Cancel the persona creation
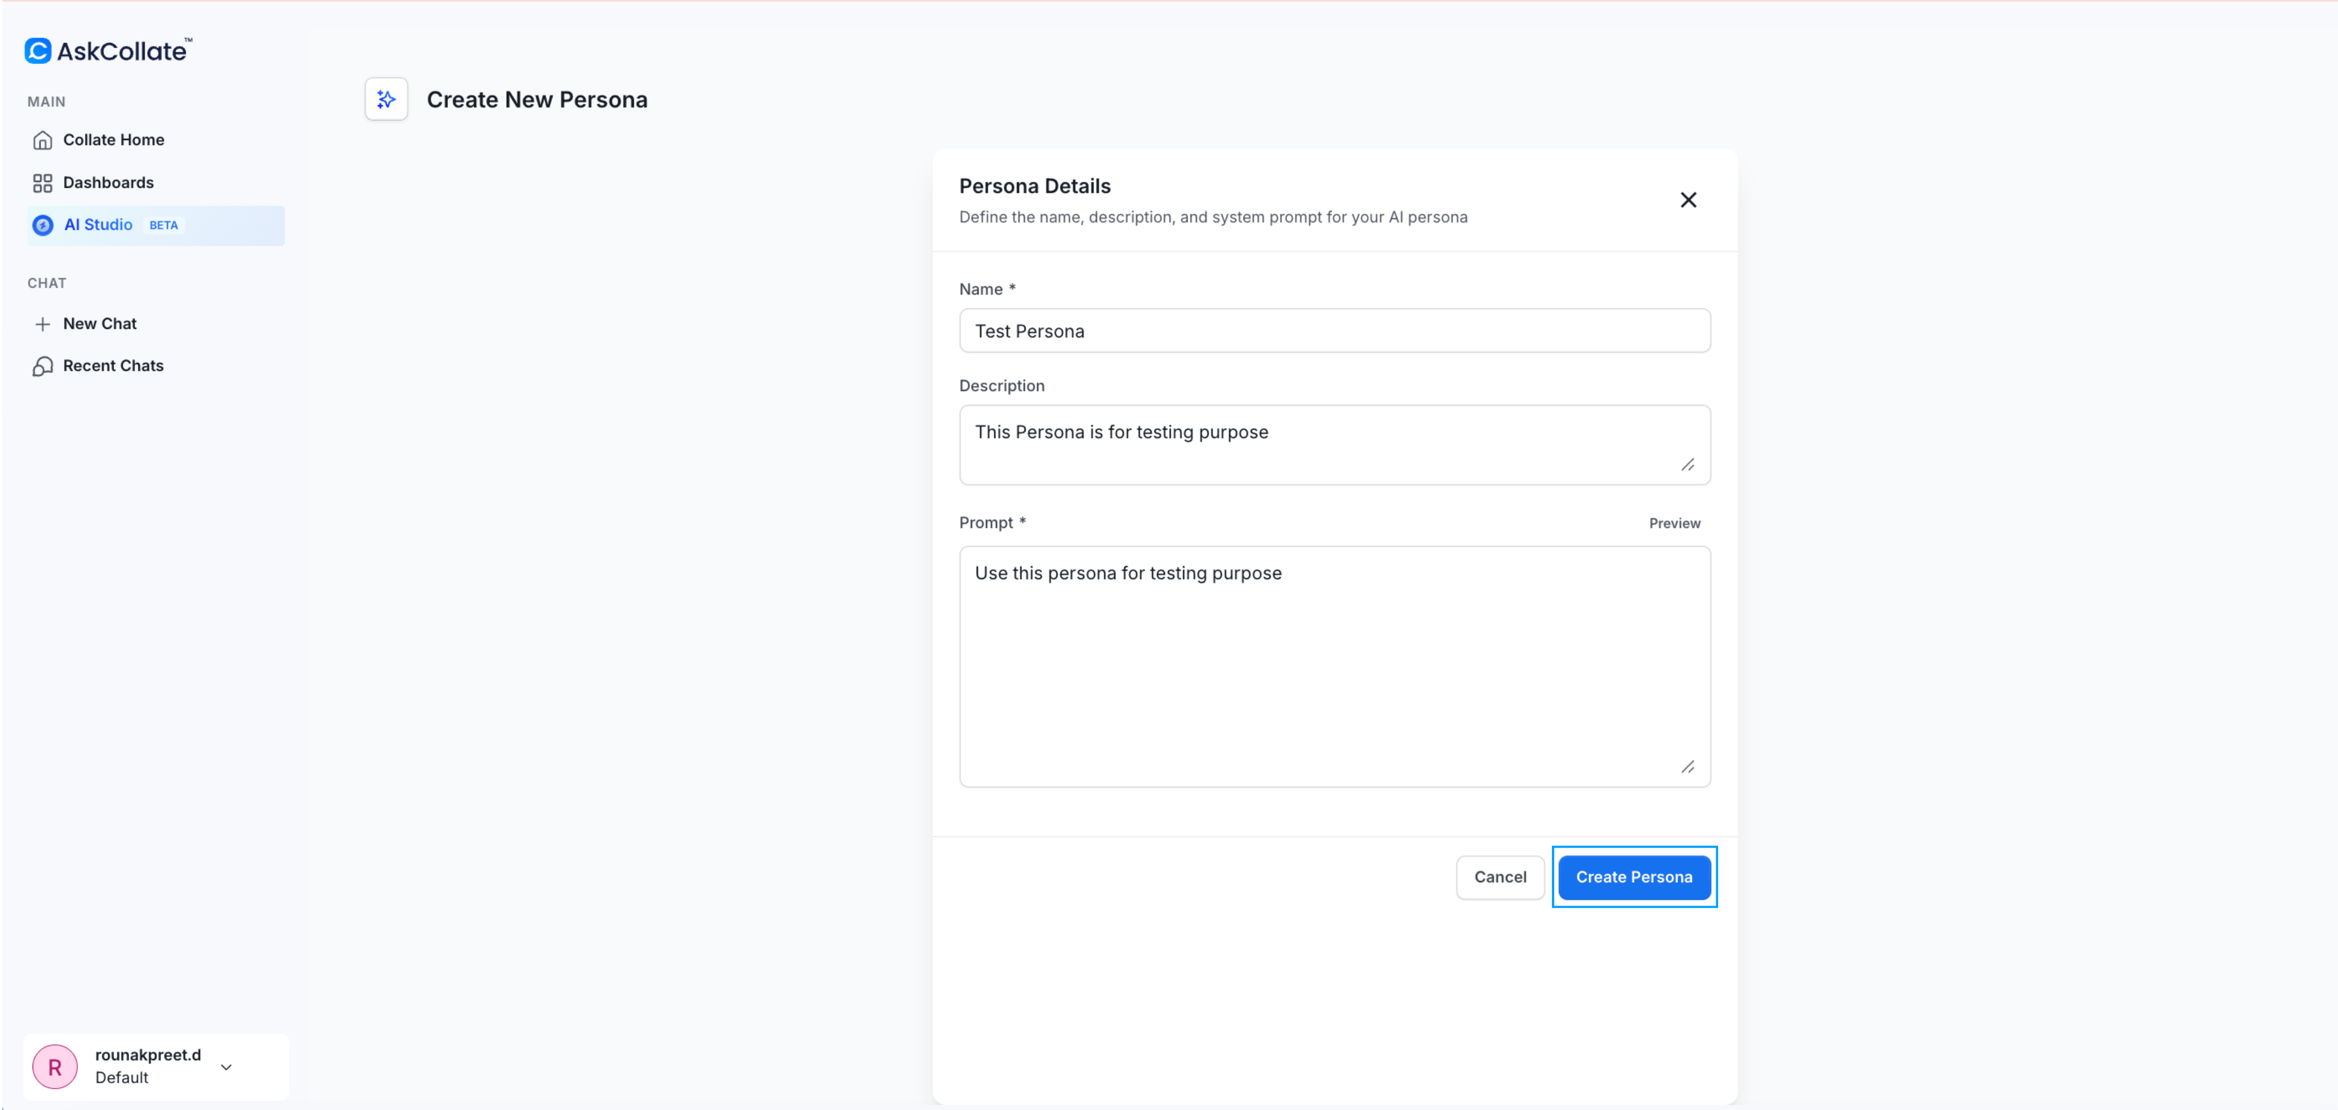Image resolution: width=2338 pixels, height=1110 pixels. click(x=1500, y=876)
